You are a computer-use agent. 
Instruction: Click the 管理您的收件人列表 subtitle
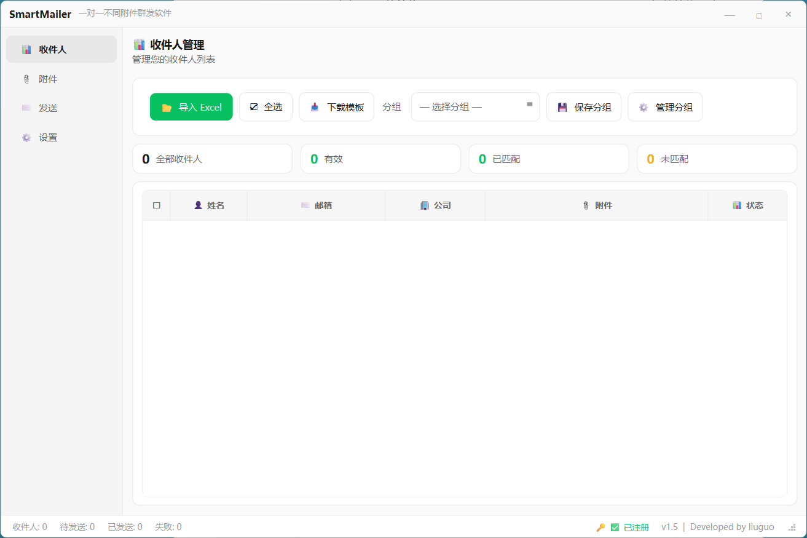pyautogui.click(x=174, y=60)
